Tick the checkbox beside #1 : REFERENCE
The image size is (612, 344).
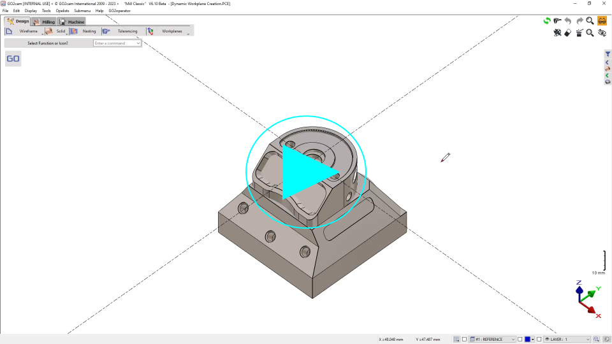pos(465,340)
